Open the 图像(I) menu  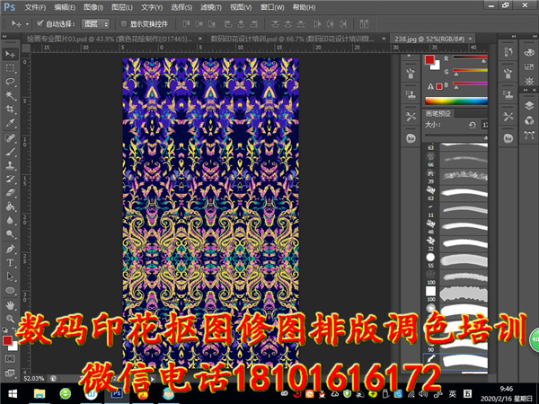pyautogui.click(x=92, y=7)
